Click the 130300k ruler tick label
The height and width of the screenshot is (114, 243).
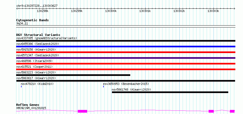pos(111,11)
